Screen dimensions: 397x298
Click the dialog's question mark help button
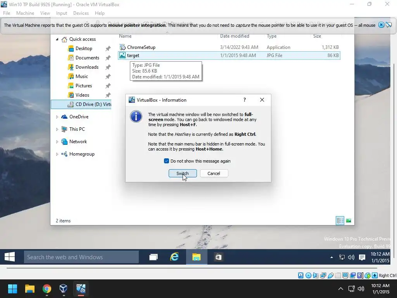click(245, 100)
